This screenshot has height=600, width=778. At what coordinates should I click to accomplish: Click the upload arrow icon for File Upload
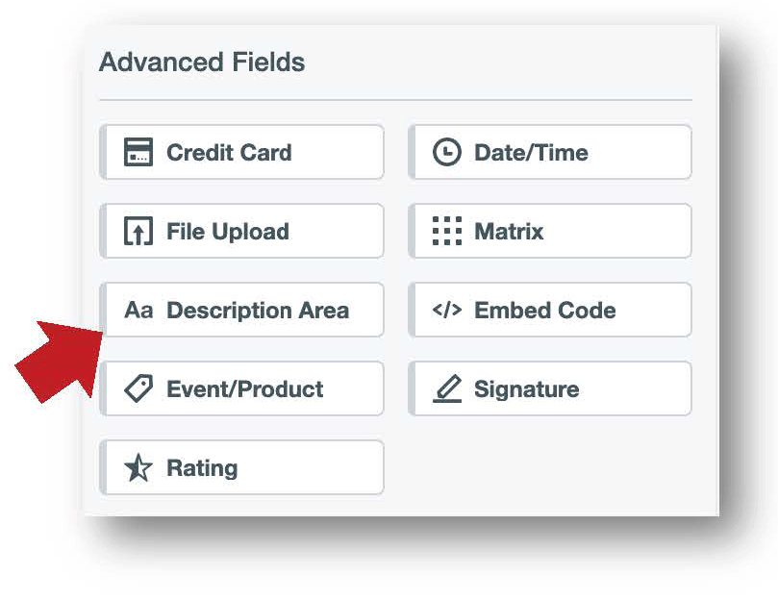[x=138, y=231]
